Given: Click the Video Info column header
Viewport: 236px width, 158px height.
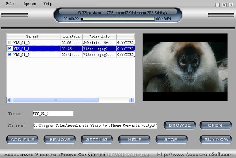Looking at the screenshot, I should 99,36.
